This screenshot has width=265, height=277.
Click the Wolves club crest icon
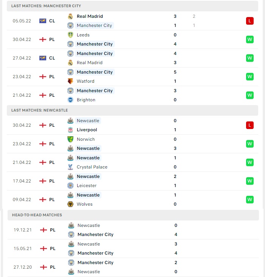(70, 204)
